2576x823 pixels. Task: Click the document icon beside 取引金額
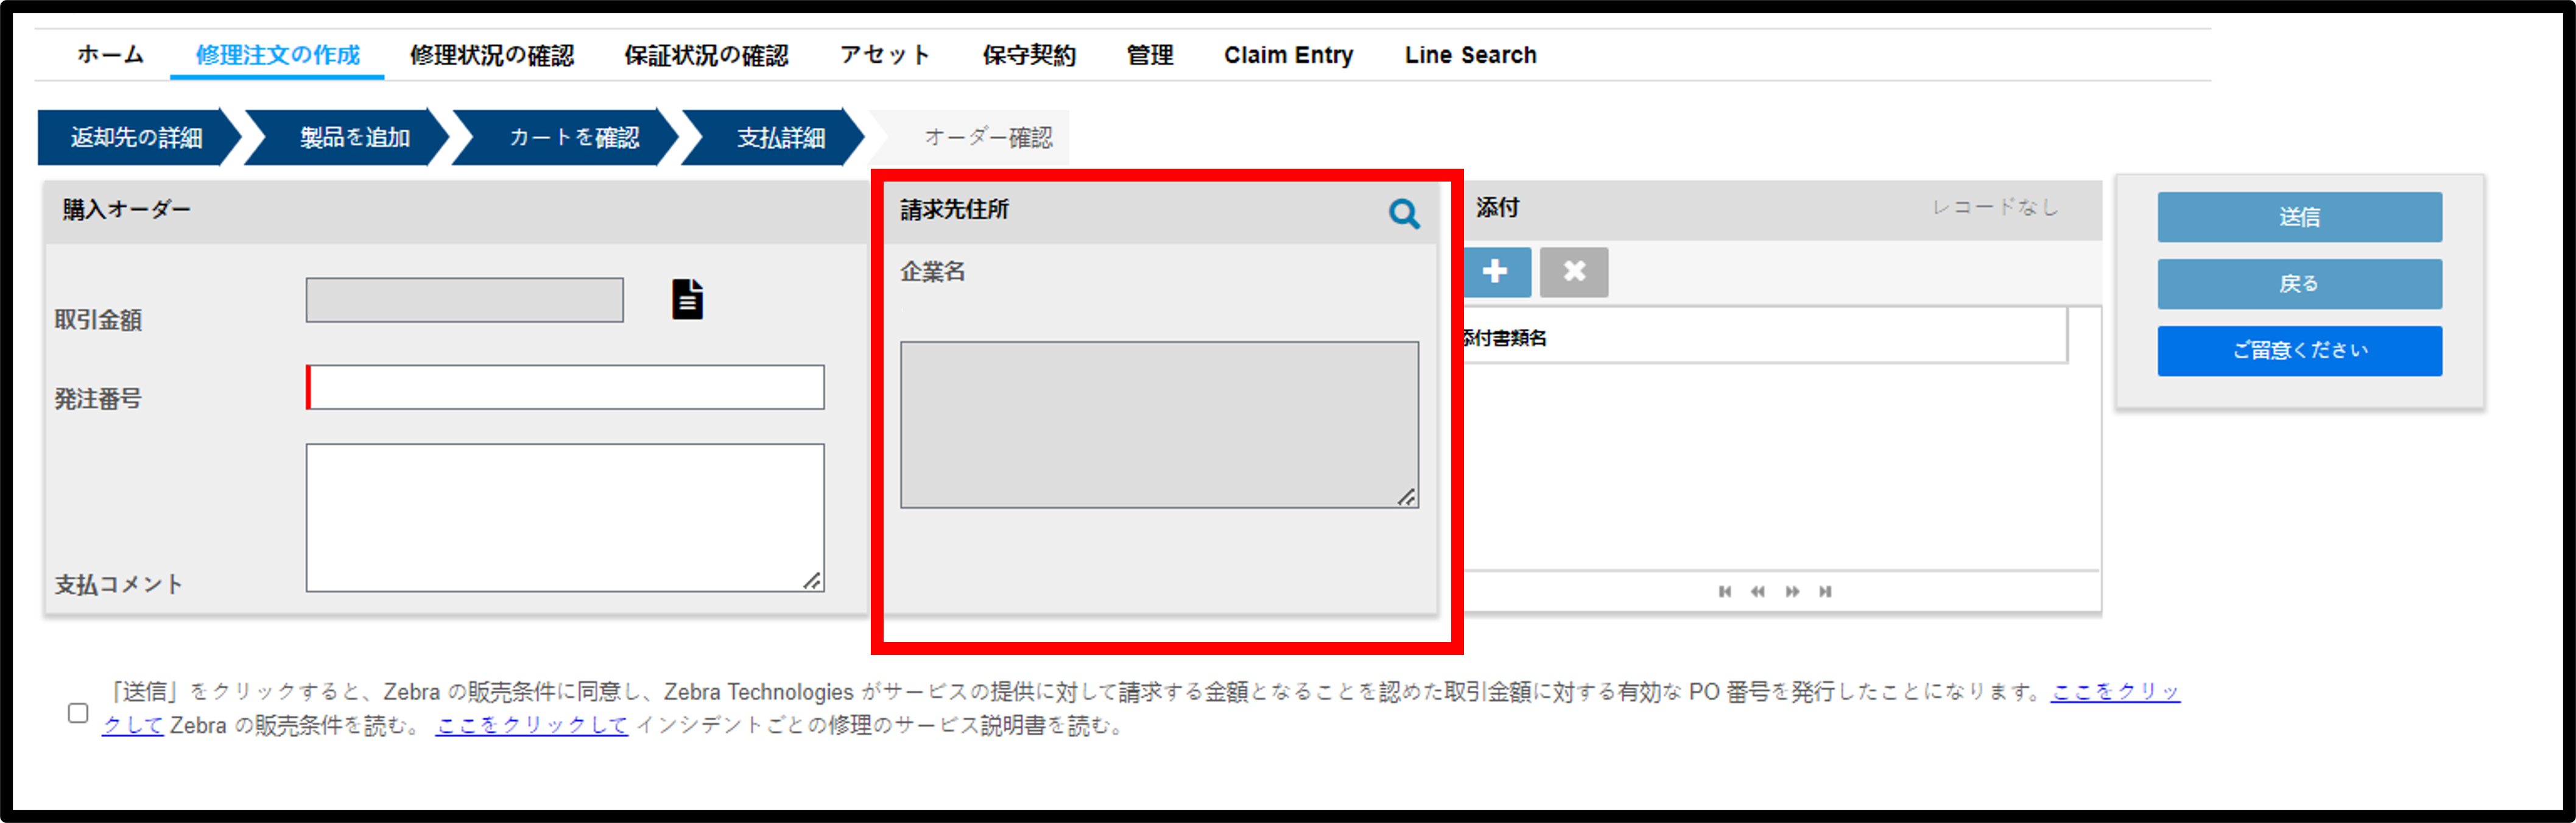point(687,299)
